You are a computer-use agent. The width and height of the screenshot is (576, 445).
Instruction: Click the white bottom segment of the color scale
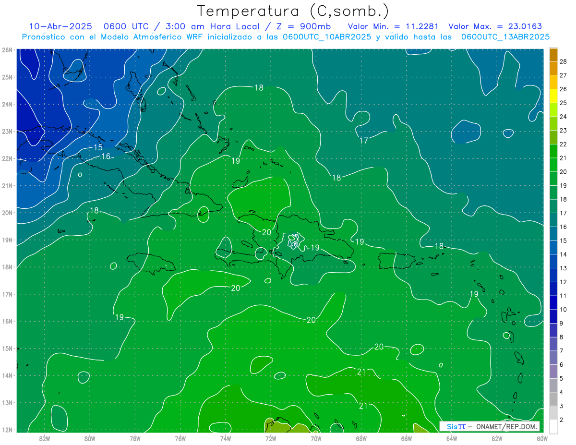(x=553, y=426)
